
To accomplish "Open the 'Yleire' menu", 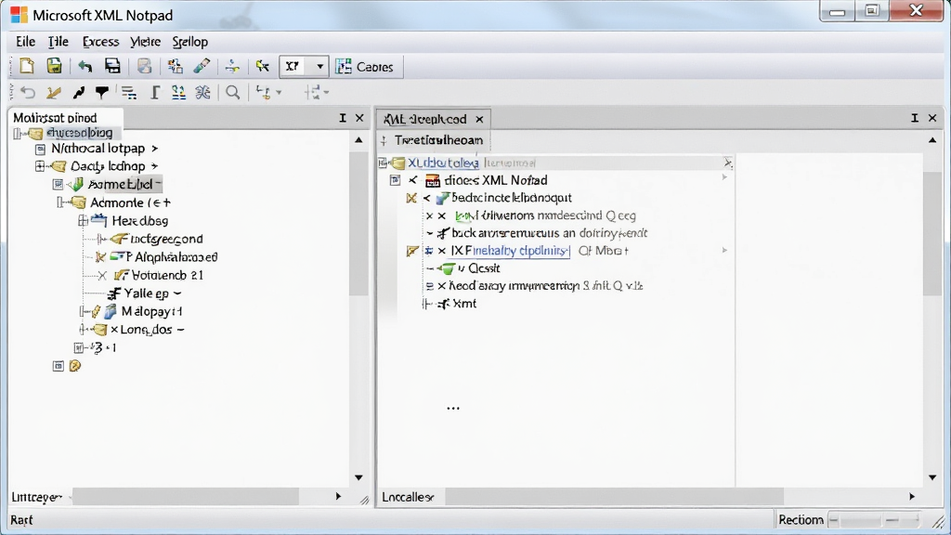I will pyautogui.click(x=146, y=42).
